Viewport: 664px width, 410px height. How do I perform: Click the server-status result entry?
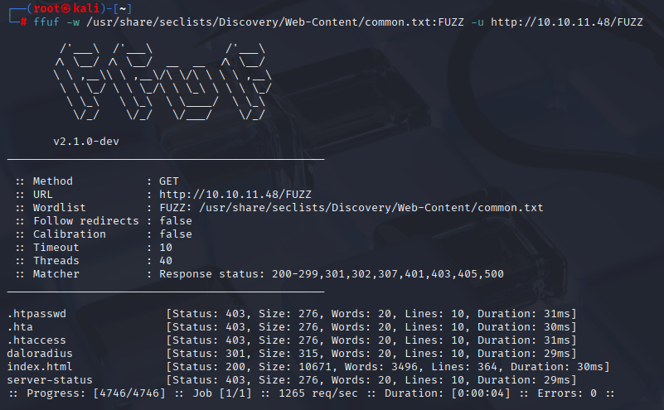[x=50, y=380]
